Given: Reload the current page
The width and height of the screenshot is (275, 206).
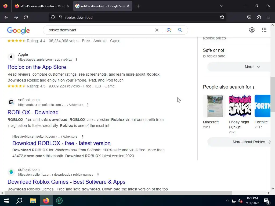Looking at the screenshot, I should [x=26, y=17].
